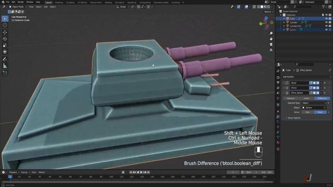The height and width of the screenshot is (187, 333).
Task: Select the Scale tool
Action: [5, 45]
